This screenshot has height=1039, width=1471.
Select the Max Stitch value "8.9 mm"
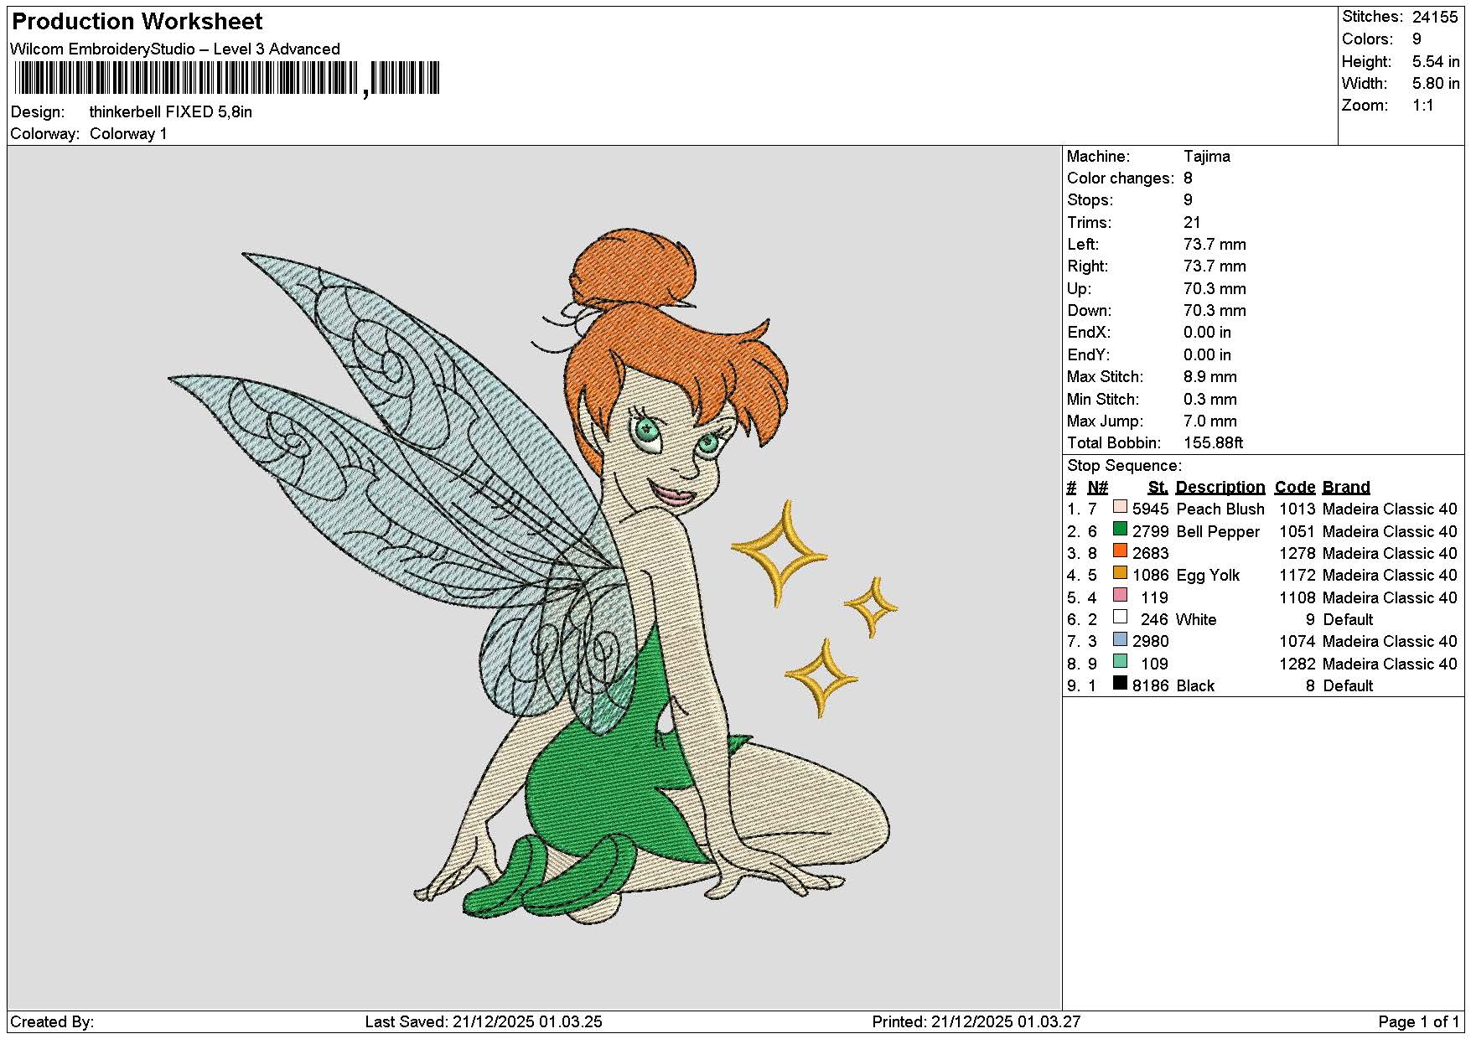click(x=1210, y=377)
